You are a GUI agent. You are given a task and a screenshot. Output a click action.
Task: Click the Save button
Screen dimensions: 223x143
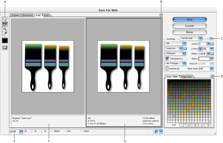190,20
